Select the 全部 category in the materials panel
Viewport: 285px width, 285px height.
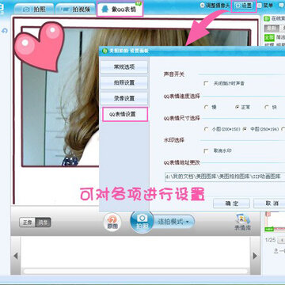click(x=269, y=37)
